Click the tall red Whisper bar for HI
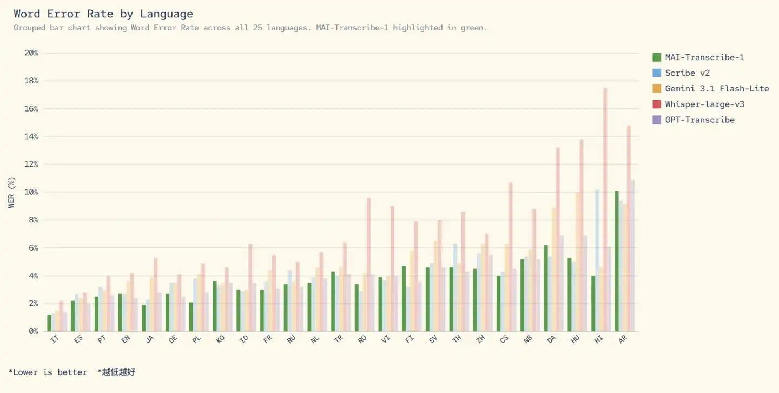Viewport: 779px width, 393px height. 605,209
